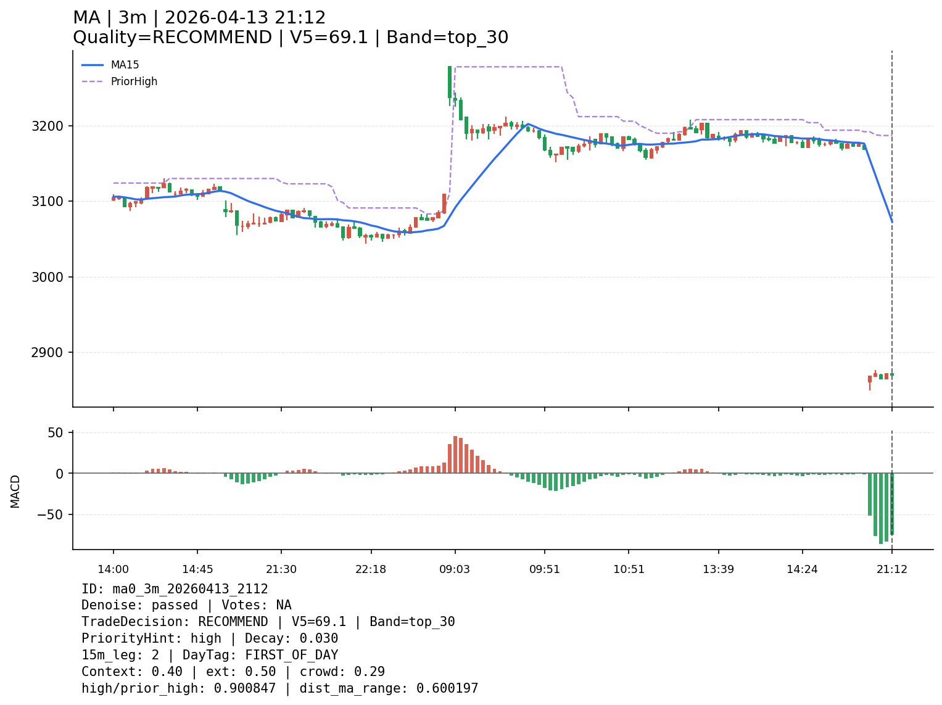Image resolution: width=942 pixels, height=705 pixels.
Task: Click the ID ma0_3m_20260413_2112 text line
Action: coord(175,589)
